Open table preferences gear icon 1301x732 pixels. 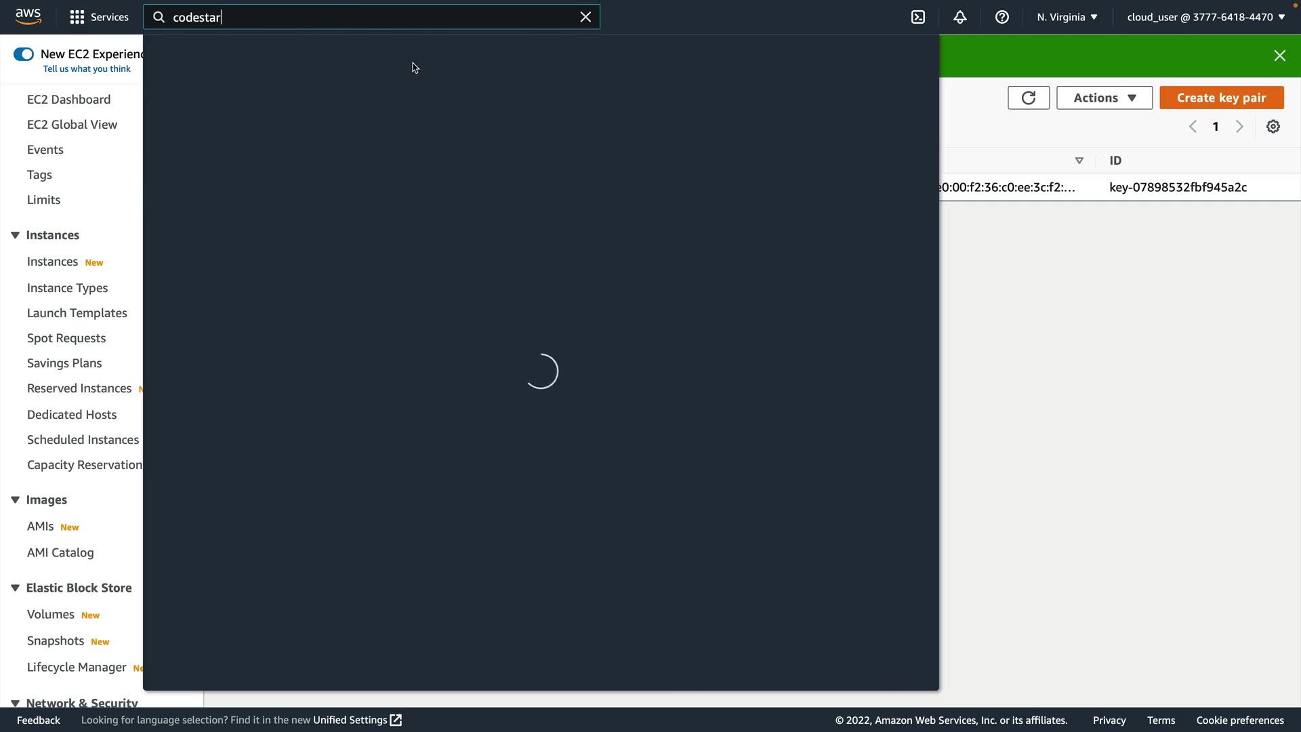[x=1273, y=127]
